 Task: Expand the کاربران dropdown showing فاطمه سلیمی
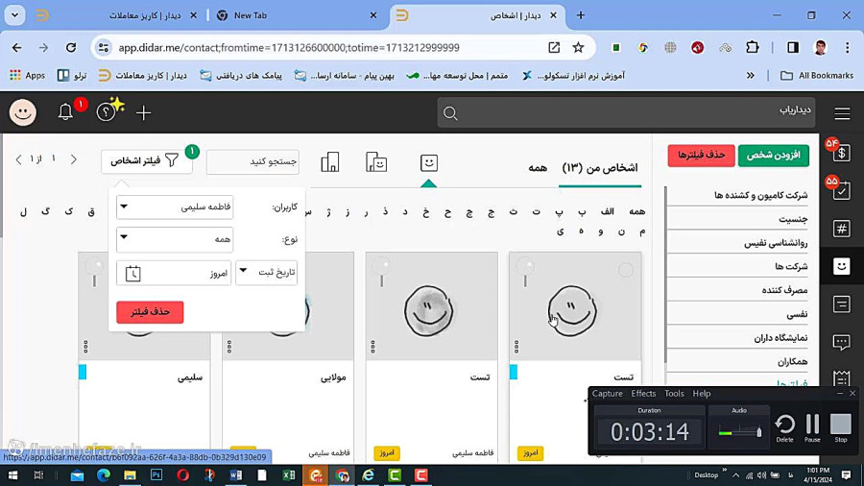[175, 207]
